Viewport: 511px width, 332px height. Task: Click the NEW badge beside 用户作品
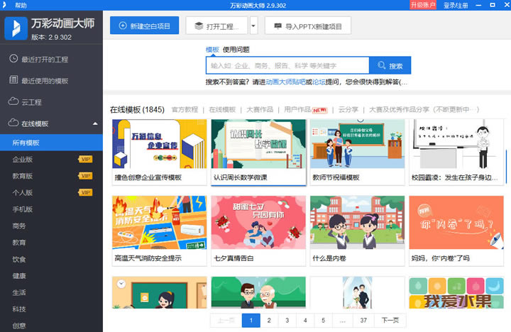pyautogui.click(x=319, y=110)
